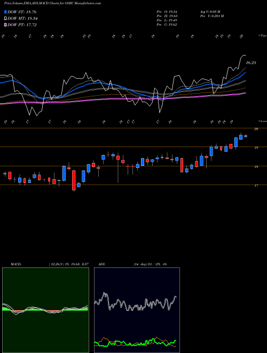267x353 pixels.
Task: Click the MACD parameters '(12,26,9) 19, 18.68, 0.37'
Action: pos(68,264)
